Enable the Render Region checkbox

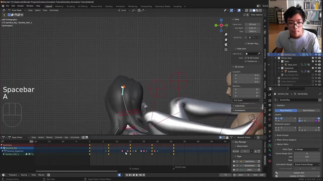[x=246, y=43]
